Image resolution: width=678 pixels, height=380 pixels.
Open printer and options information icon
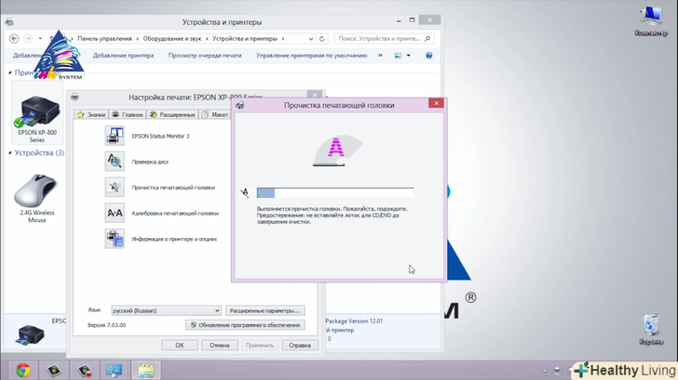coord(115,239)
